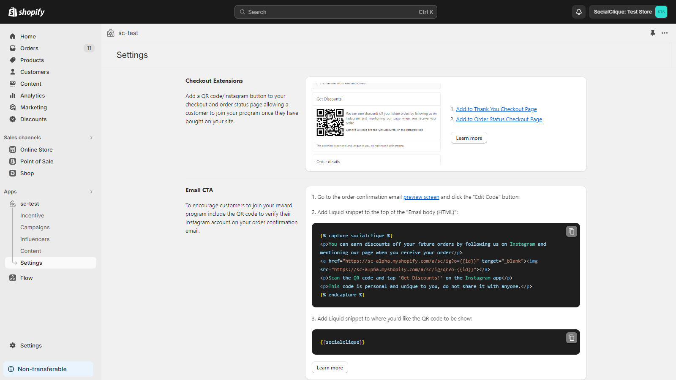This screenshot has width=676, height=380.
Task: Expand the Sales channels section
Action: (x=91, y=138)
